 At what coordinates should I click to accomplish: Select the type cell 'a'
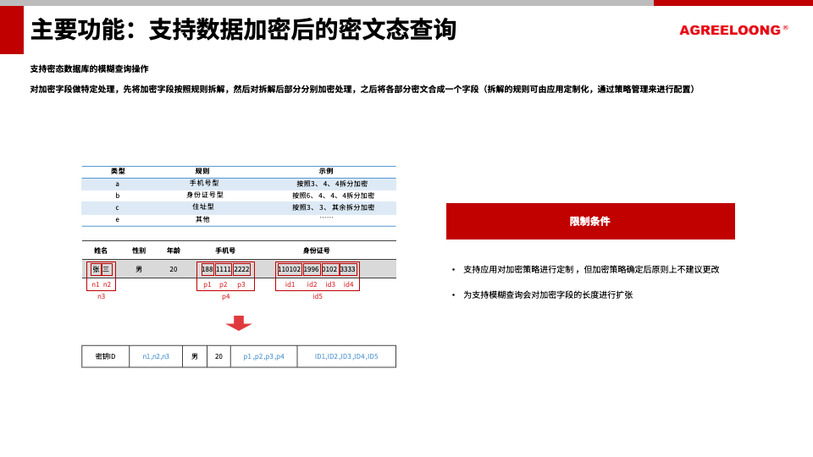tap(117, 184)
